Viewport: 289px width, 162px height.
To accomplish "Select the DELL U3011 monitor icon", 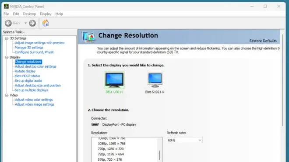I will (114, 80).
